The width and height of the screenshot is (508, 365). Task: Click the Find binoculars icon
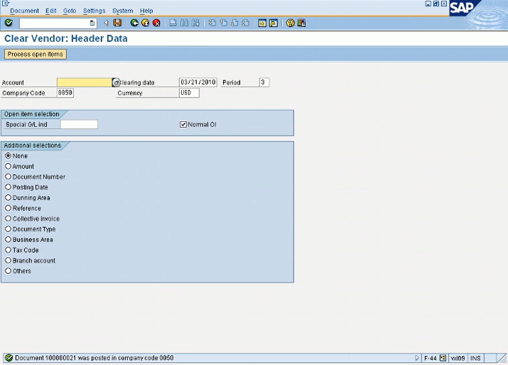point(184,23)
